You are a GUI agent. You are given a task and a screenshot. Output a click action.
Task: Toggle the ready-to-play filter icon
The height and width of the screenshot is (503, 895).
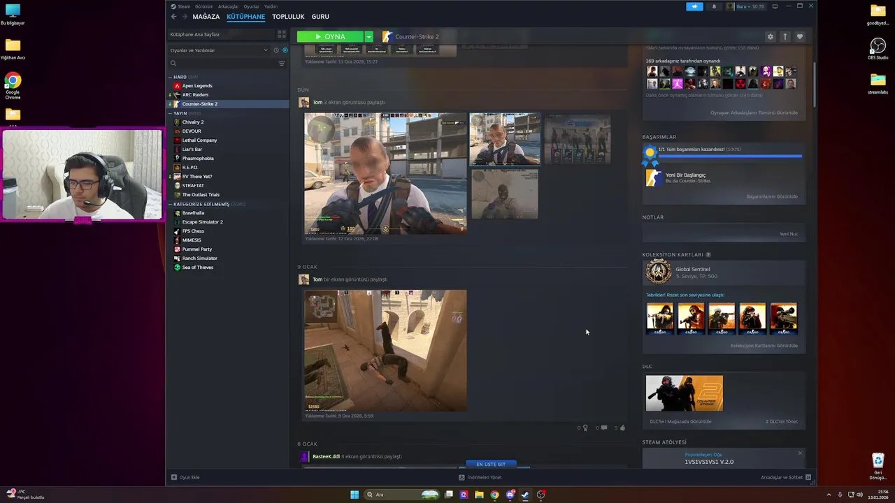click(285, 50)
